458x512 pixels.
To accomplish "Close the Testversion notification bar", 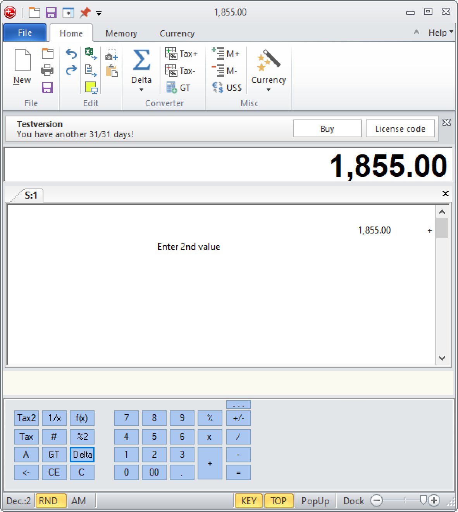I will (x=447, y=122).
